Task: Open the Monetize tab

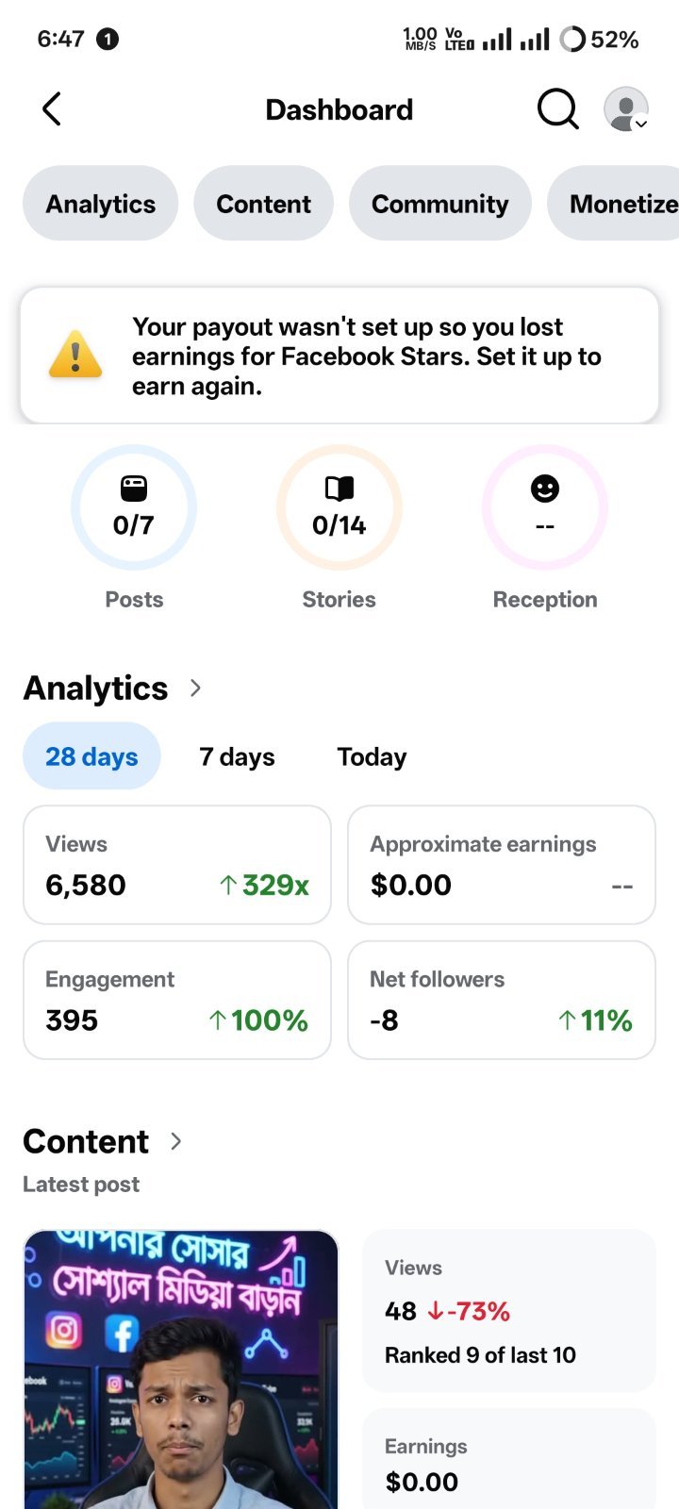Action: pos(613,204)
